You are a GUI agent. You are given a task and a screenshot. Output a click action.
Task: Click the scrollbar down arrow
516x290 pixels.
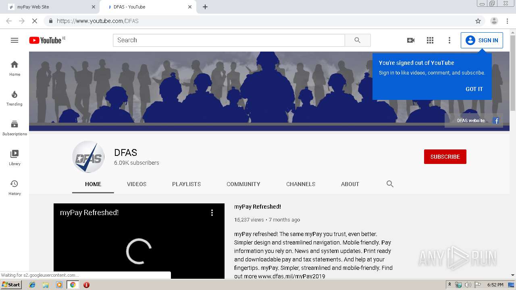(513, 275)
